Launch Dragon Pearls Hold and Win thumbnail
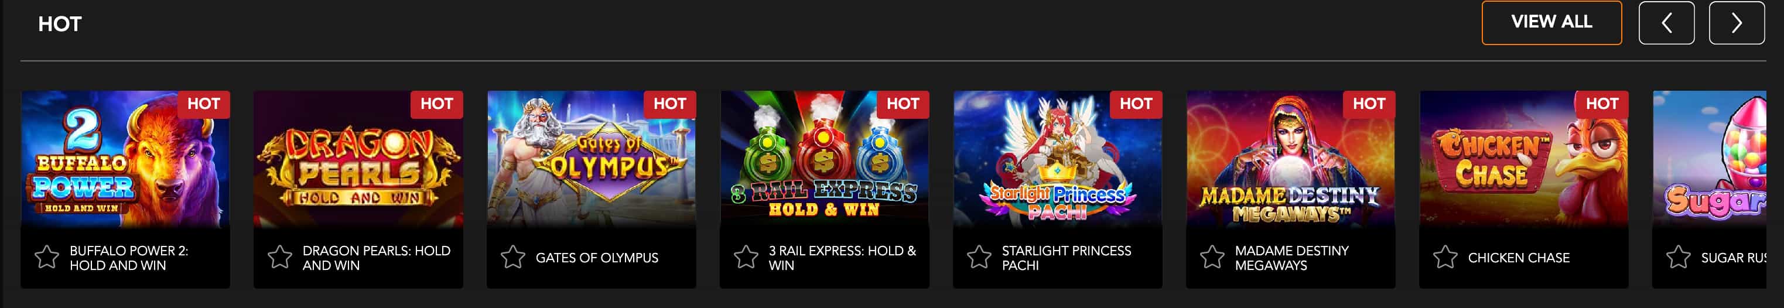The height and width of the screenshot is (308, 1784). [358, 159]
